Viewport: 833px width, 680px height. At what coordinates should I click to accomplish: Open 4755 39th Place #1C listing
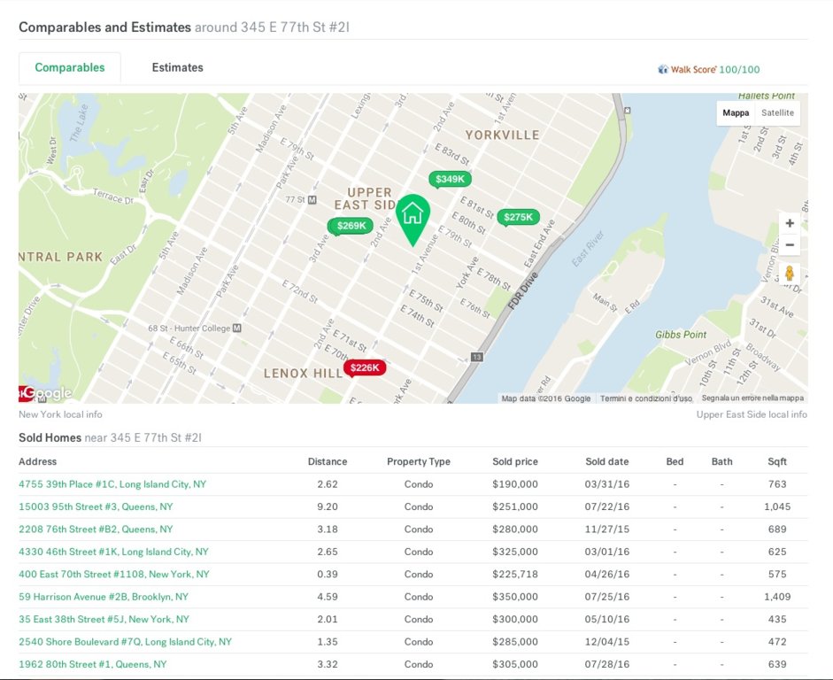(x=112, y=484)
